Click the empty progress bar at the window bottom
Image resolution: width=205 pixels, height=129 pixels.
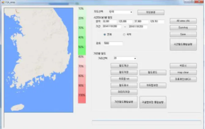coord(146,123)
